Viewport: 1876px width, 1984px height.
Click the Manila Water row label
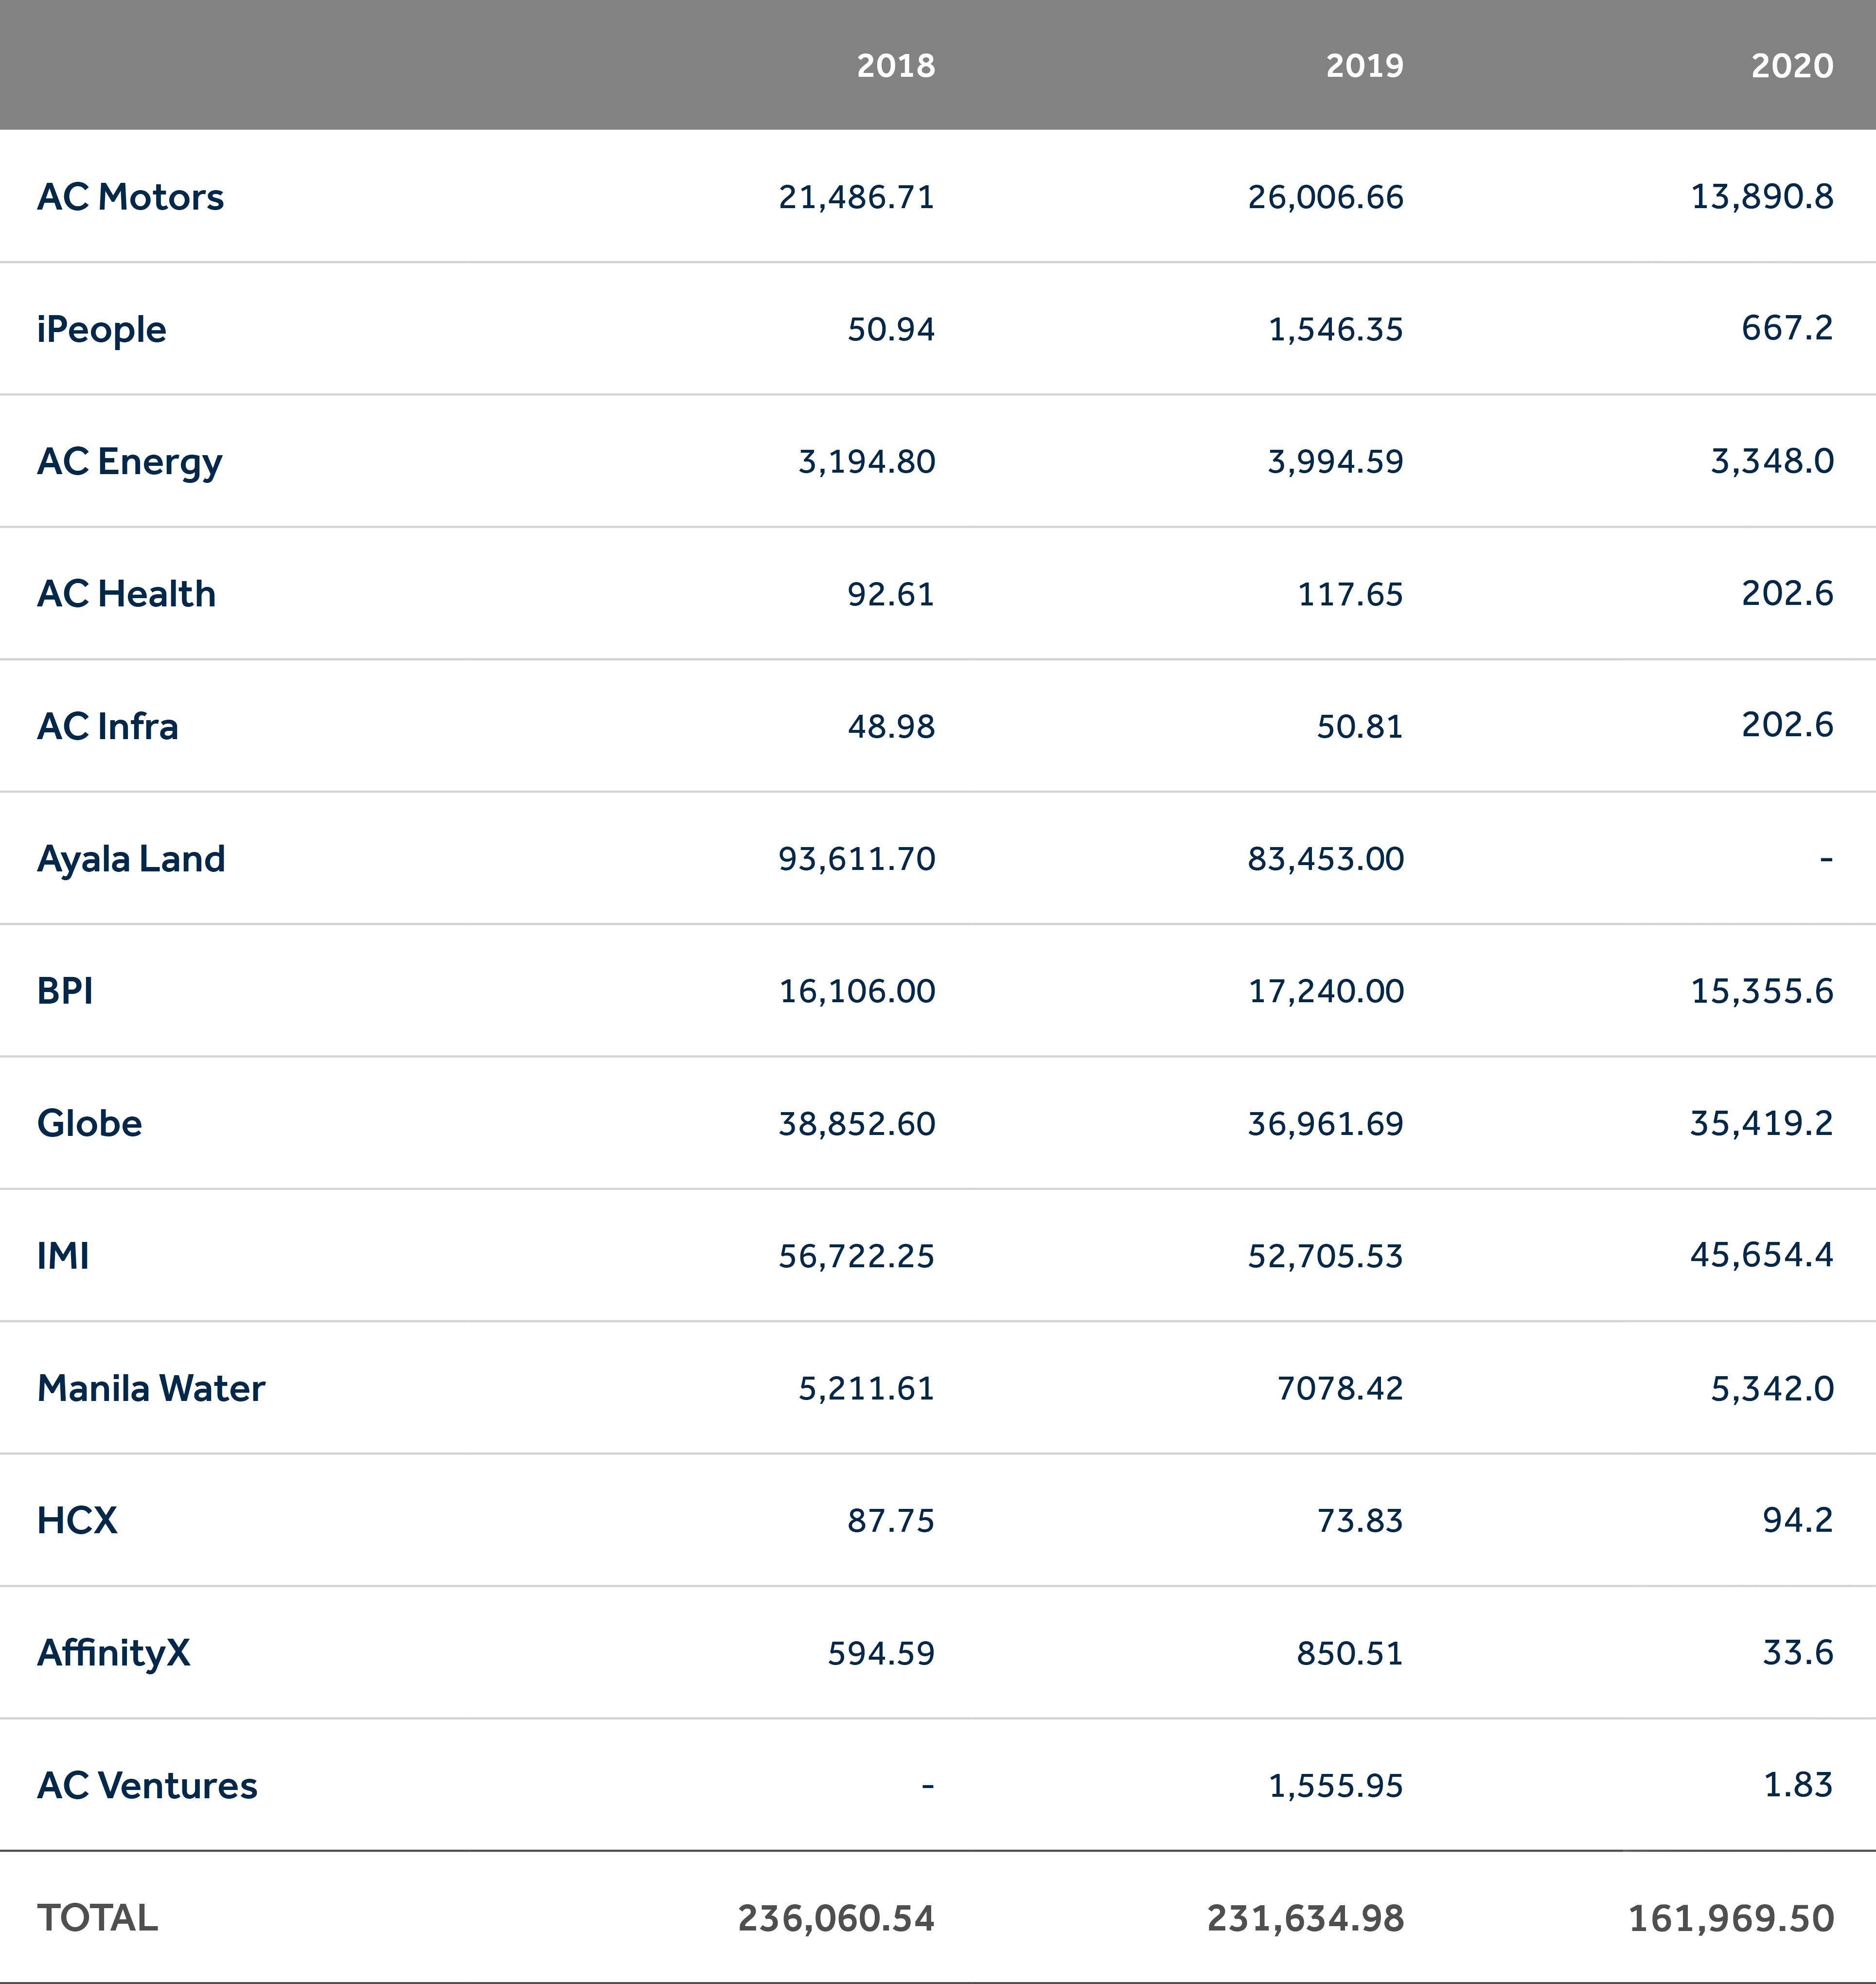pos(151,1388)
